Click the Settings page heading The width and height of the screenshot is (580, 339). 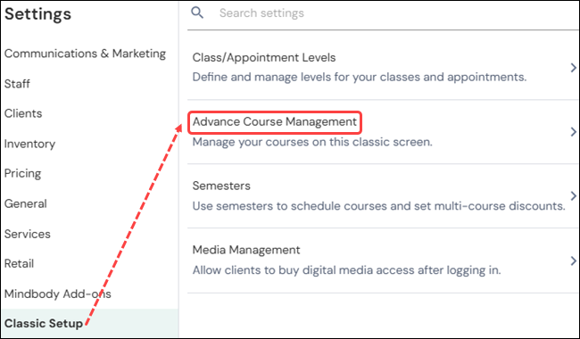(37, 14)
